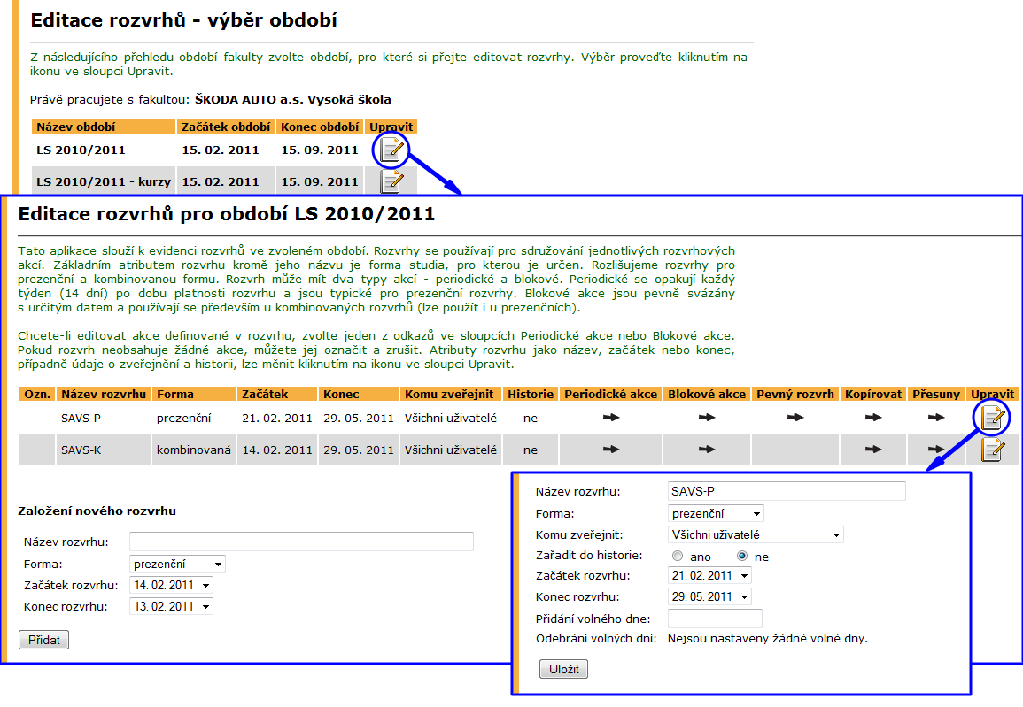Screen dimensions: 1023x707
Task: Click the Forma column header
Action: 194,395
